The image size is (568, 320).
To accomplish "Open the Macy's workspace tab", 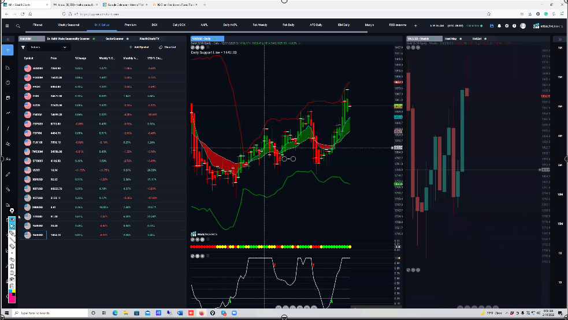I will click(369, 25).
